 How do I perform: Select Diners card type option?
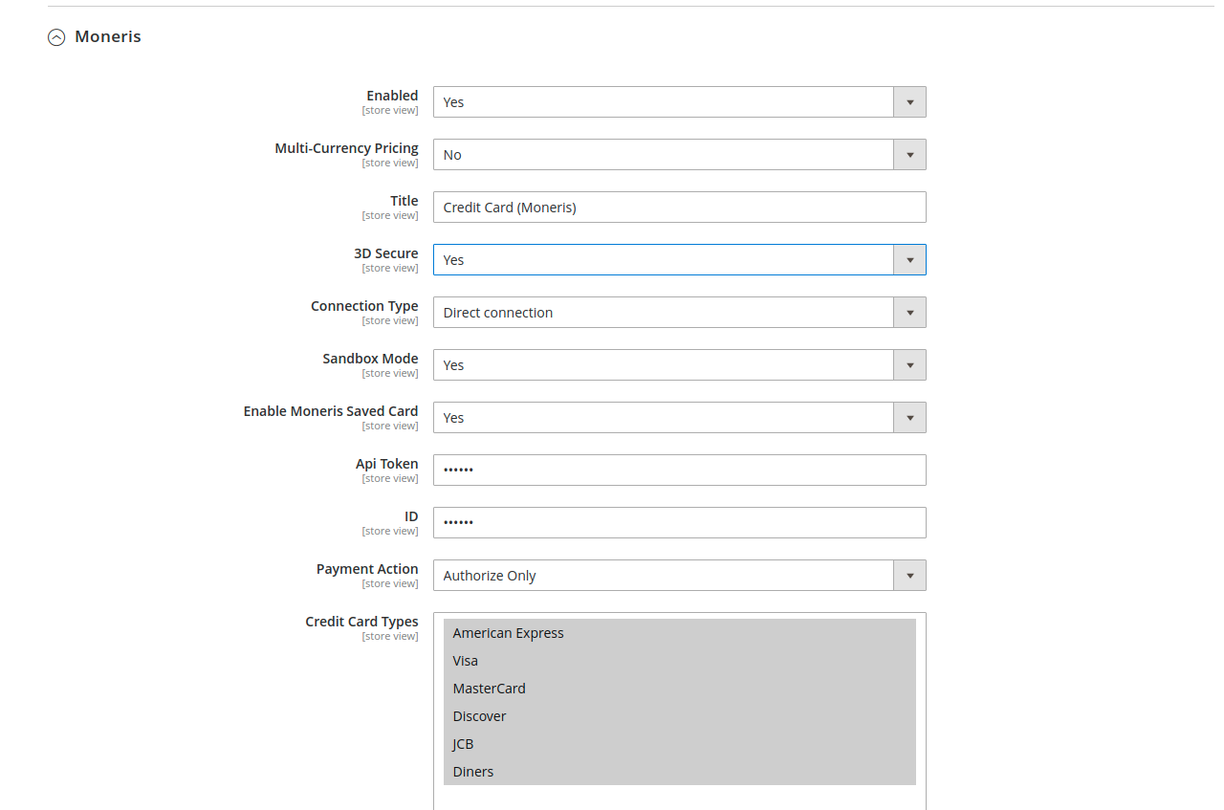pyautogui.click(x=473, y=772)
